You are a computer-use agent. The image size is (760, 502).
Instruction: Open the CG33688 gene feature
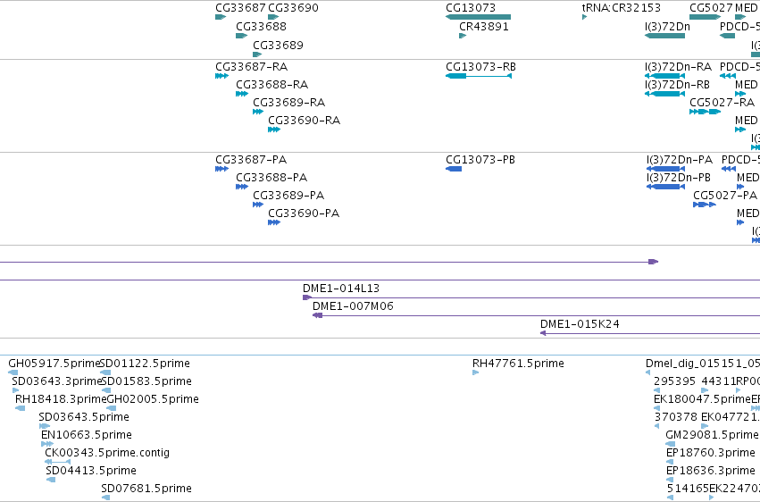(241, 36)
